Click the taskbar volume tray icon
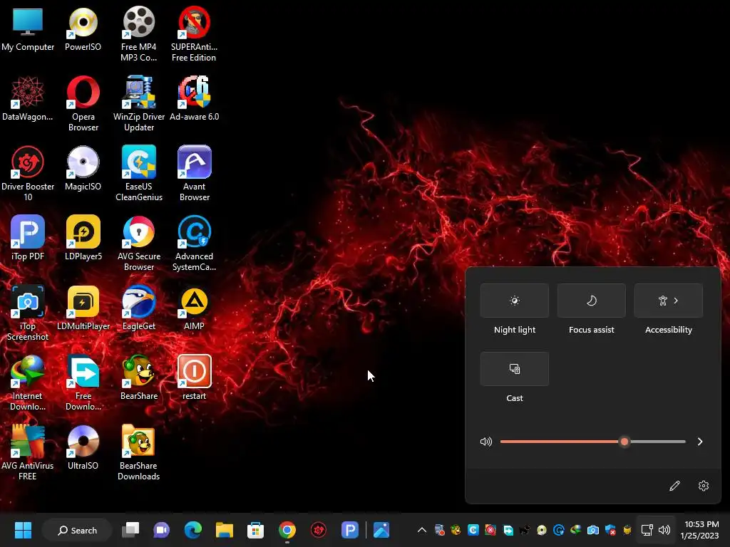730x547 pixels. click(664, 530)
